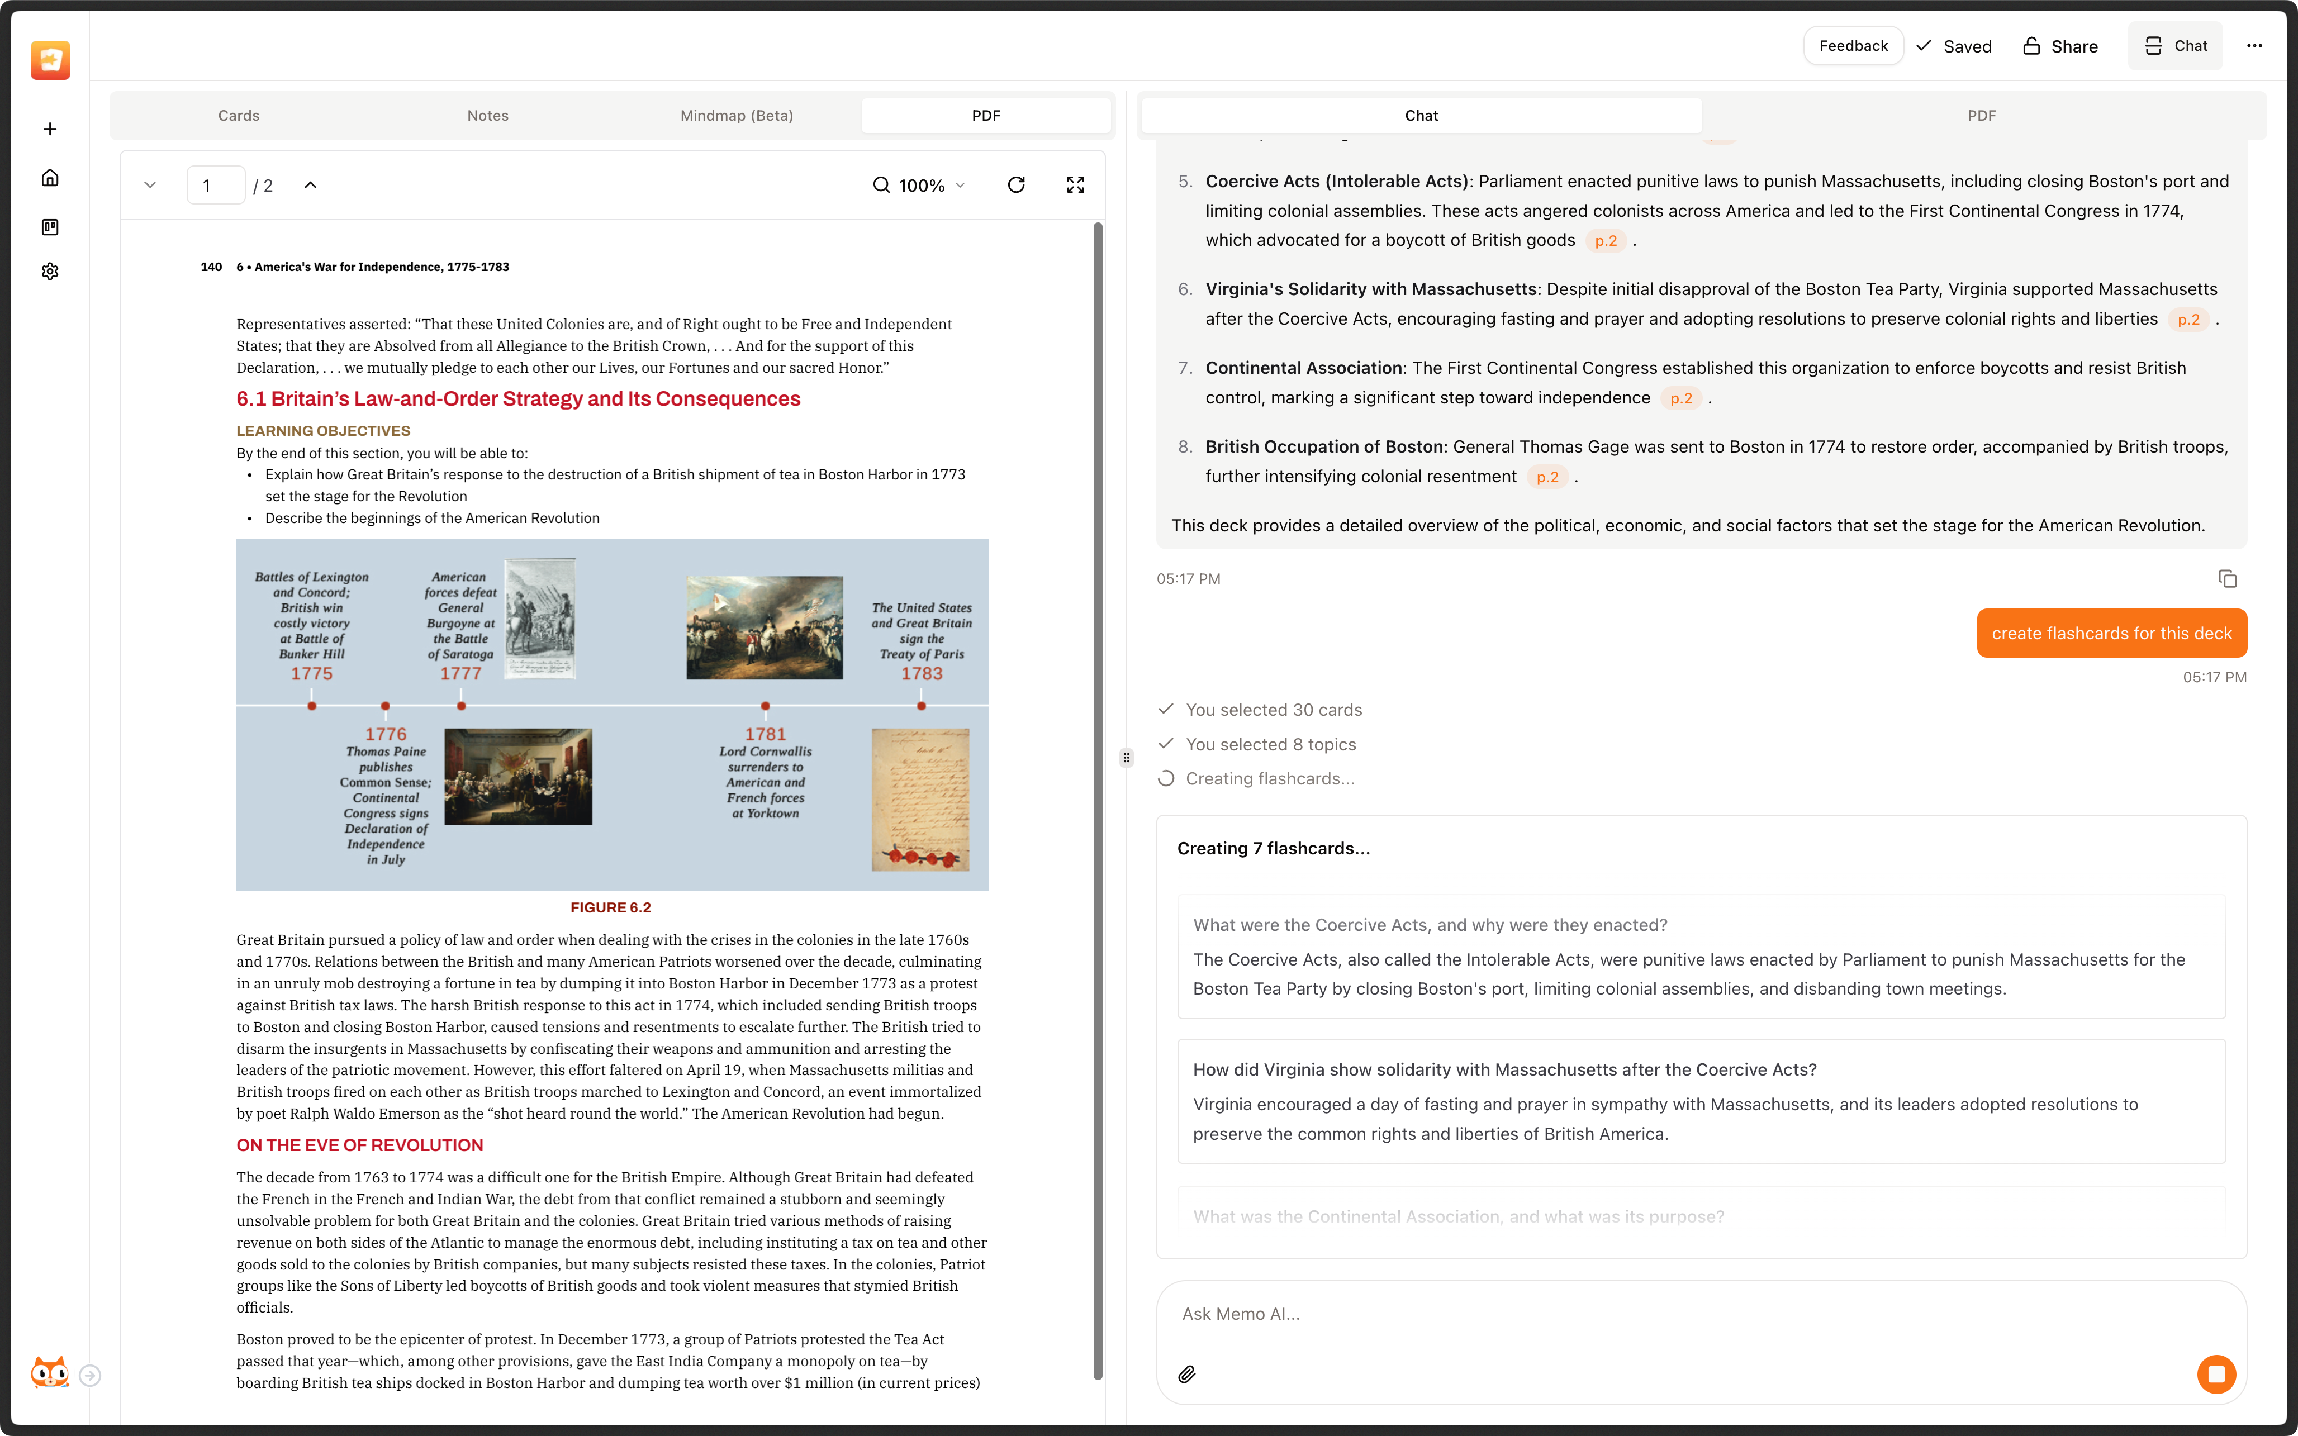Collapse sidebar with the arrow circle icon
This screenshot has width=2298, height=1436.
point(90,1375)
